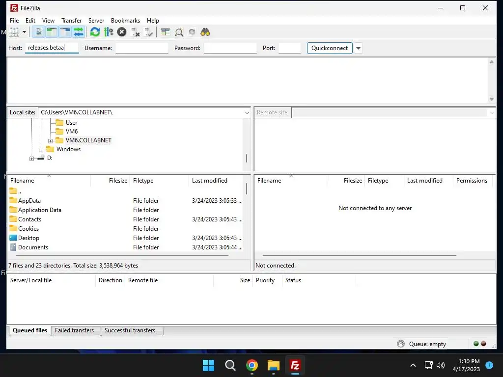This screenshot has height=377, width=503.
Task: Cancel the current operation
Action: coord(122,32)
